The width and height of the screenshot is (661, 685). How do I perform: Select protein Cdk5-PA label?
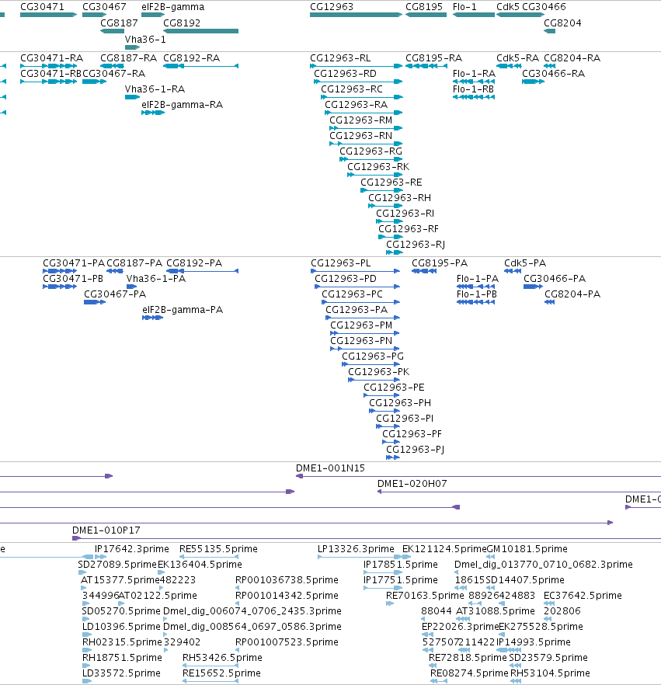click(x=525, y=263)
